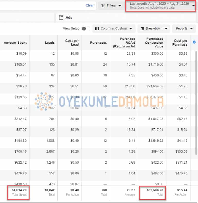Sort by Cost per Lead column header
Viewport: 198px width, 203px height.
(x=72, y=43)
